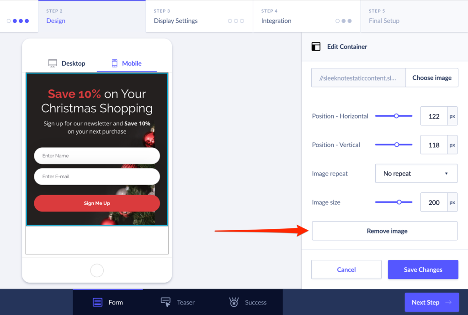Open the Image repeat dropdown

[416, 174]
